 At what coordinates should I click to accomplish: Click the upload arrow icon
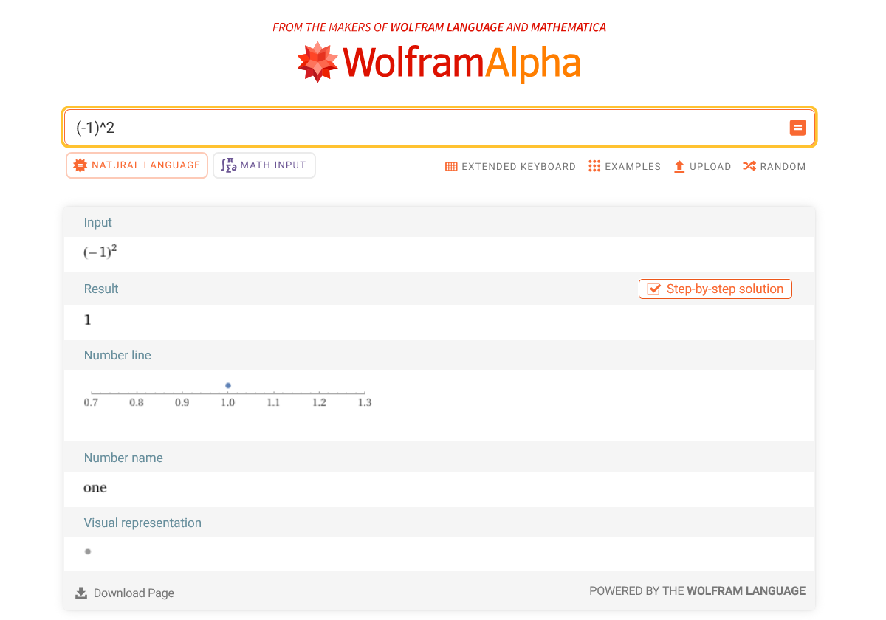pyautogui.click(x=679, y=167)
